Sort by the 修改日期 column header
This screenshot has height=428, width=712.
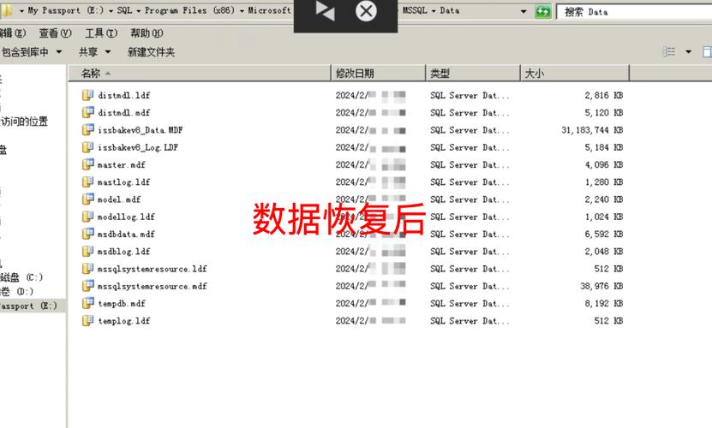[x=378, y=73]
